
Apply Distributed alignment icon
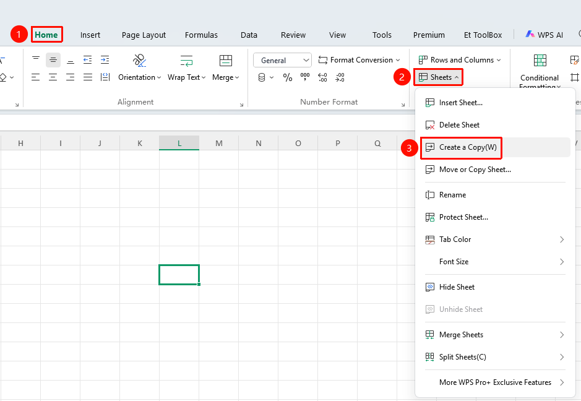[x=105, y=77]
